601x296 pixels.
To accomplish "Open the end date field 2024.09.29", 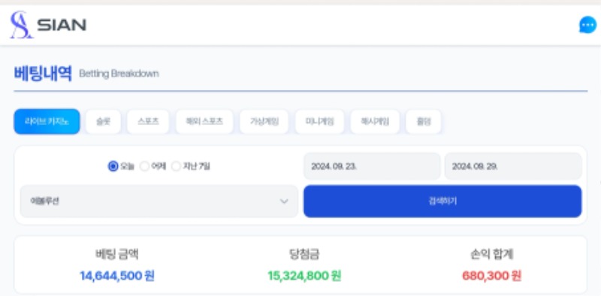I will tap(513, 166).
